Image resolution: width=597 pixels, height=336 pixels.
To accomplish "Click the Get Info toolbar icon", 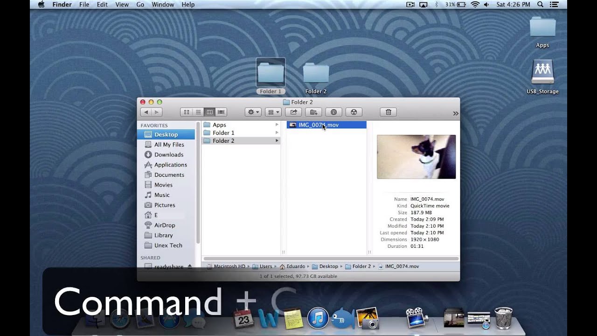I will click(333, 112).
